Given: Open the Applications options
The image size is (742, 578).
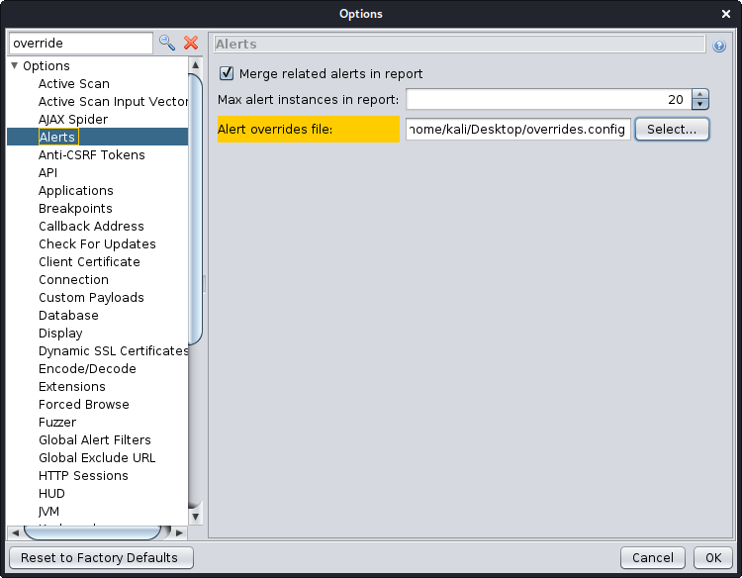Looking at the screenshot, I should (76, 191).
